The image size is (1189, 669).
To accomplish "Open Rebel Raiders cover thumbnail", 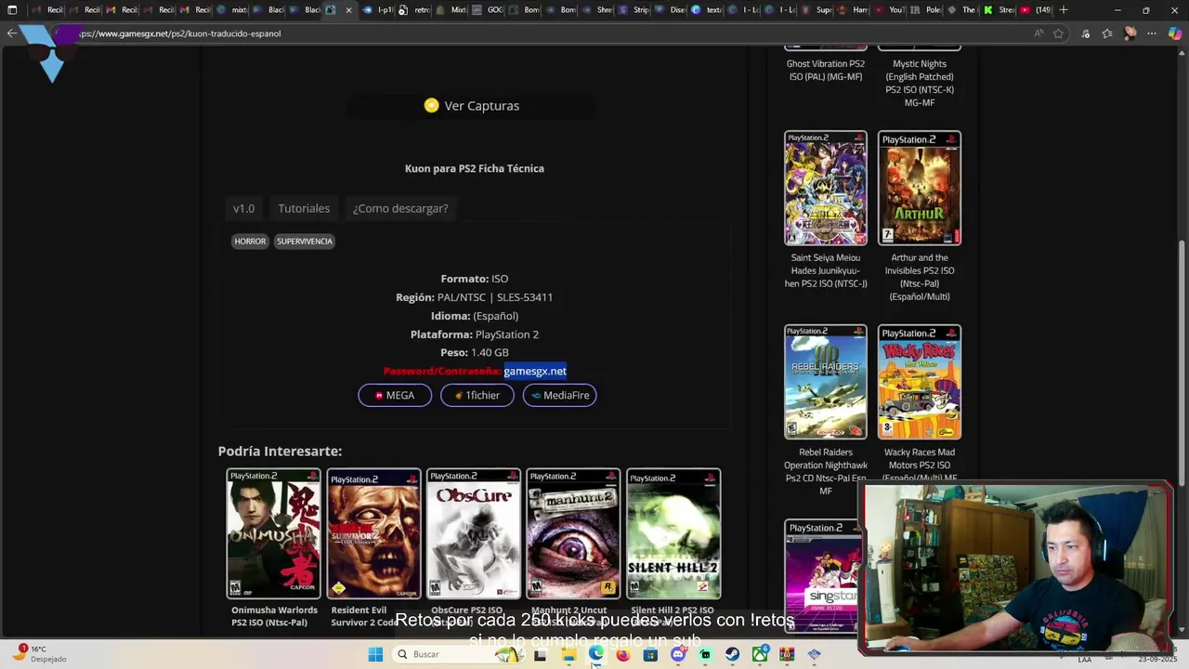I will click(x=826, y=382).
